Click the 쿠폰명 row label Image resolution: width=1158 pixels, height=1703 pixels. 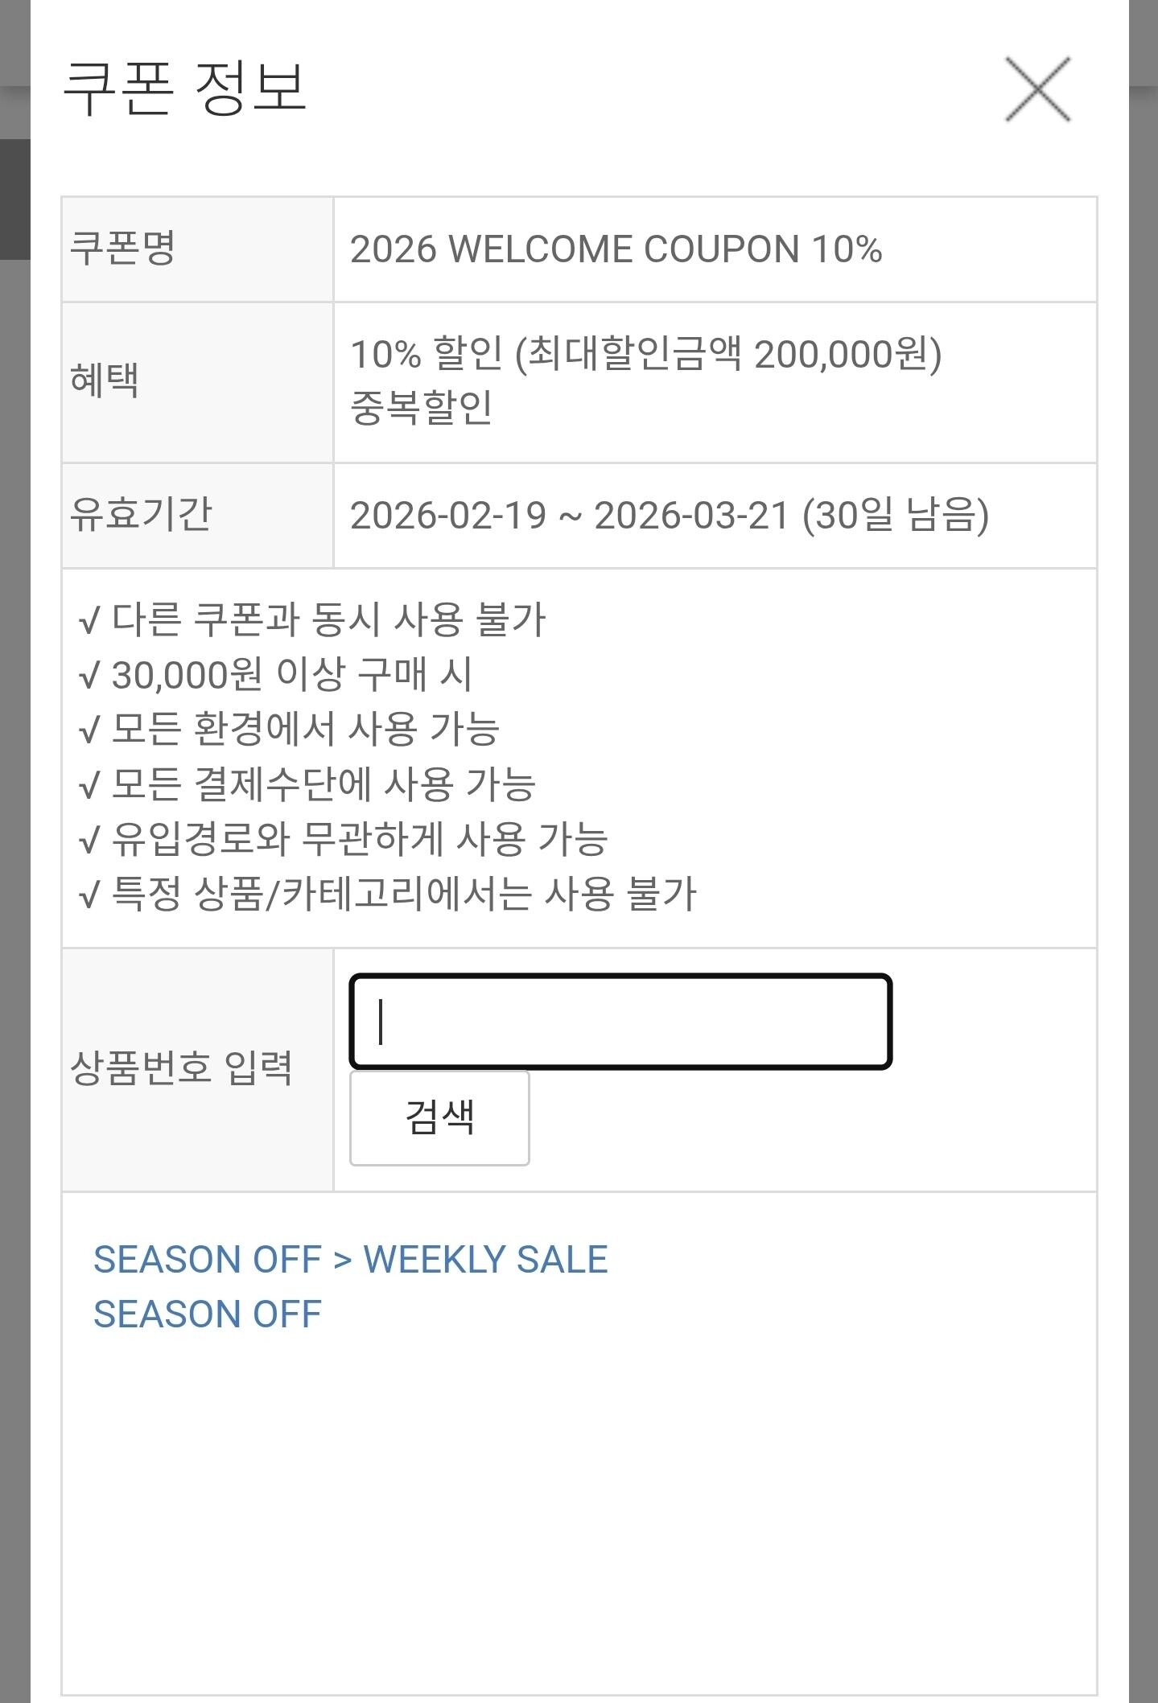(x=122, y=249)
